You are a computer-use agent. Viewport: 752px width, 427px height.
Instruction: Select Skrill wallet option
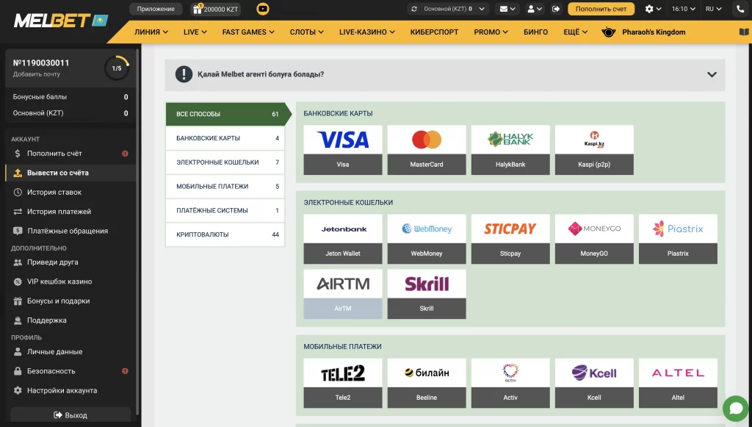coord(427,294)
